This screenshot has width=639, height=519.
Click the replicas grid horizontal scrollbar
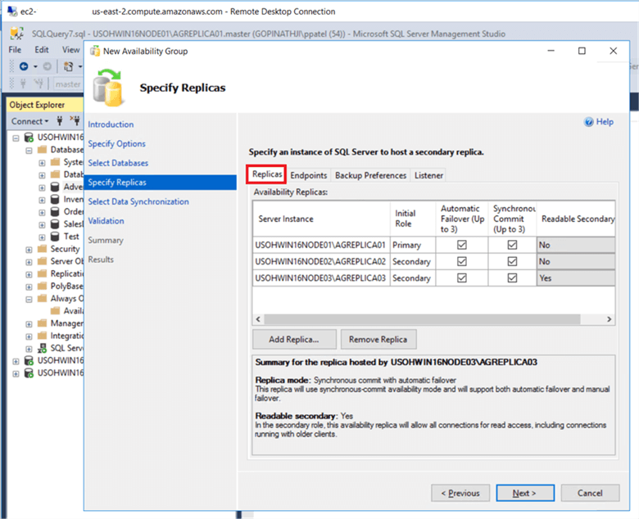click(x=433, y=318)
